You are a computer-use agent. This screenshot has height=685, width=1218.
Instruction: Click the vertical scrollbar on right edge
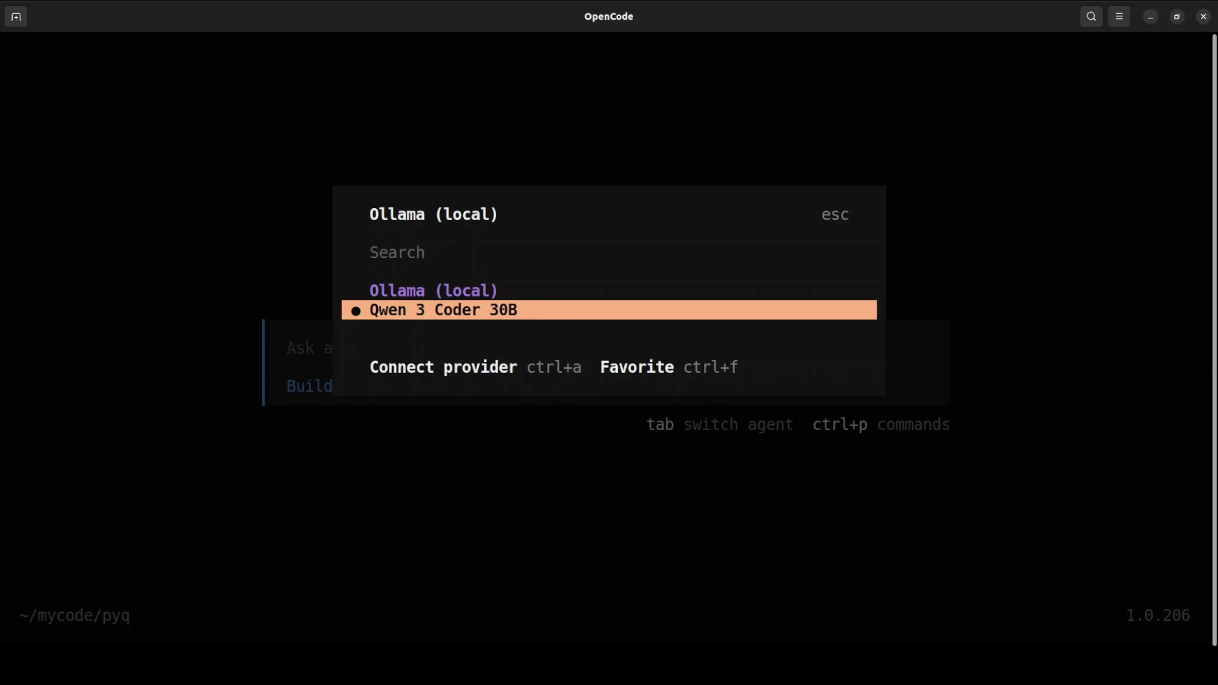pos(1214,339)
